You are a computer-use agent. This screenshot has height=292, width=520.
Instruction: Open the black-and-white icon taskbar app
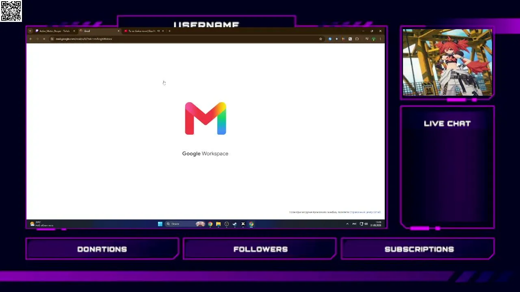point(243,224)
